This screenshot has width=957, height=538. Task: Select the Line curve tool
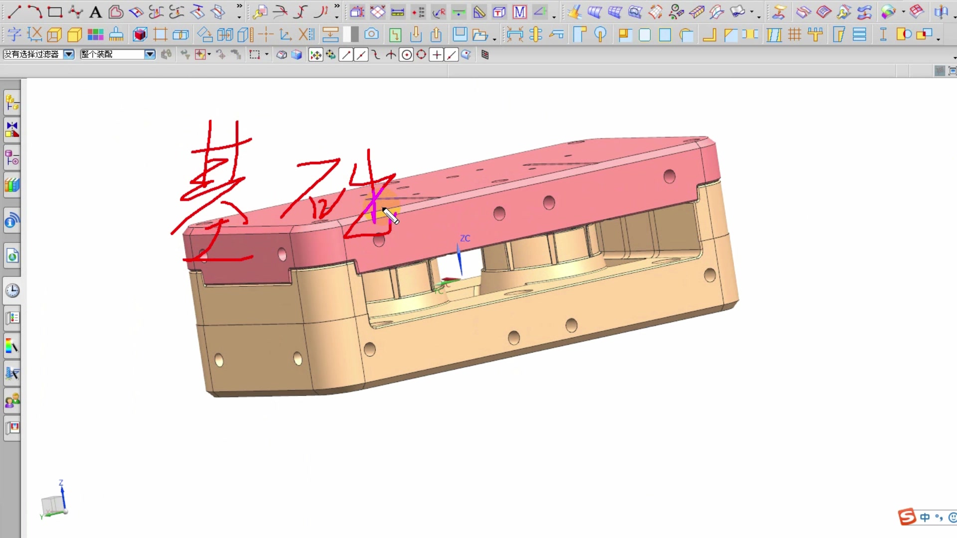tap(14, 11)
